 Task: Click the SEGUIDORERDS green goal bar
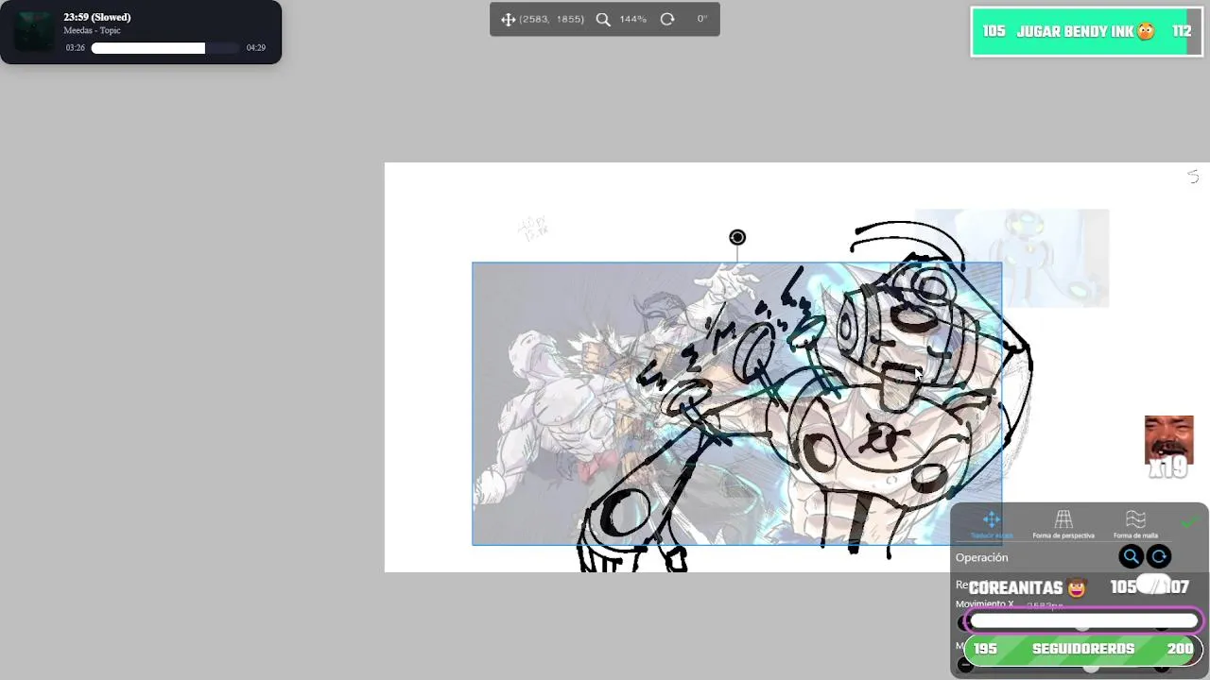pos(1083,650)
